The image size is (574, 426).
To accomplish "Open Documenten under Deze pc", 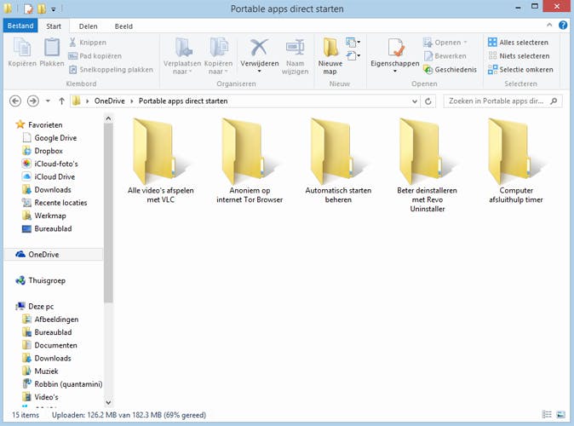I will [x=55, y=345].
